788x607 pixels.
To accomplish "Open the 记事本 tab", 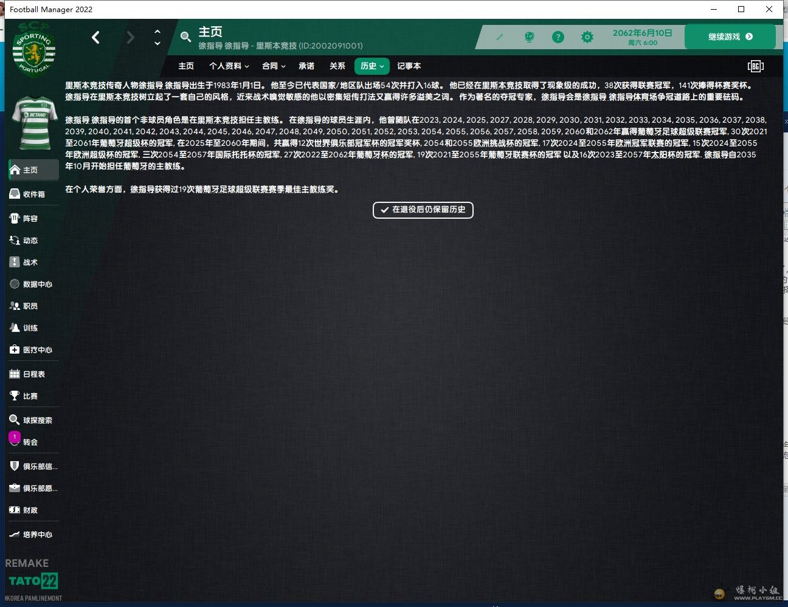I will [x=409, y=66].
